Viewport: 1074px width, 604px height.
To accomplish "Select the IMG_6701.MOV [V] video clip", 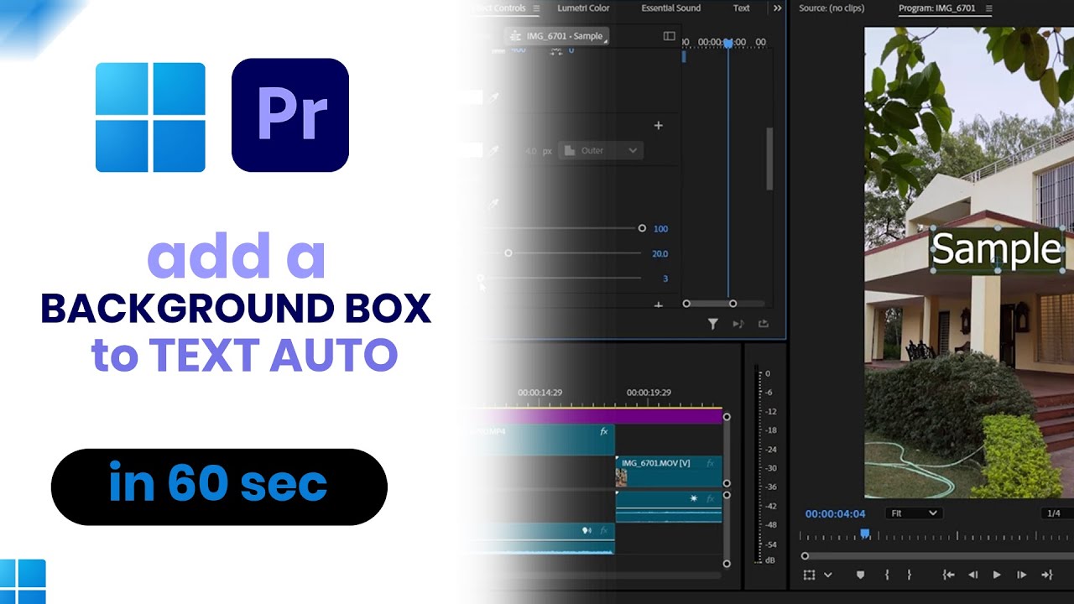I will (x=669, y=471).
